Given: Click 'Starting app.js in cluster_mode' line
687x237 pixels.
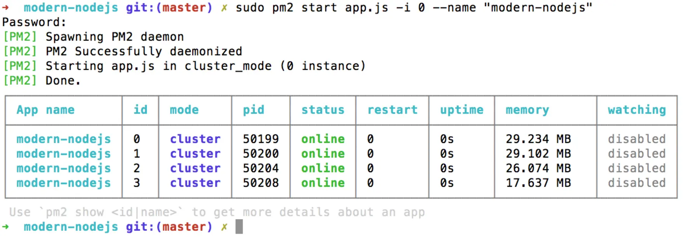Looking at the screenshot, I should tap(159, 66).
